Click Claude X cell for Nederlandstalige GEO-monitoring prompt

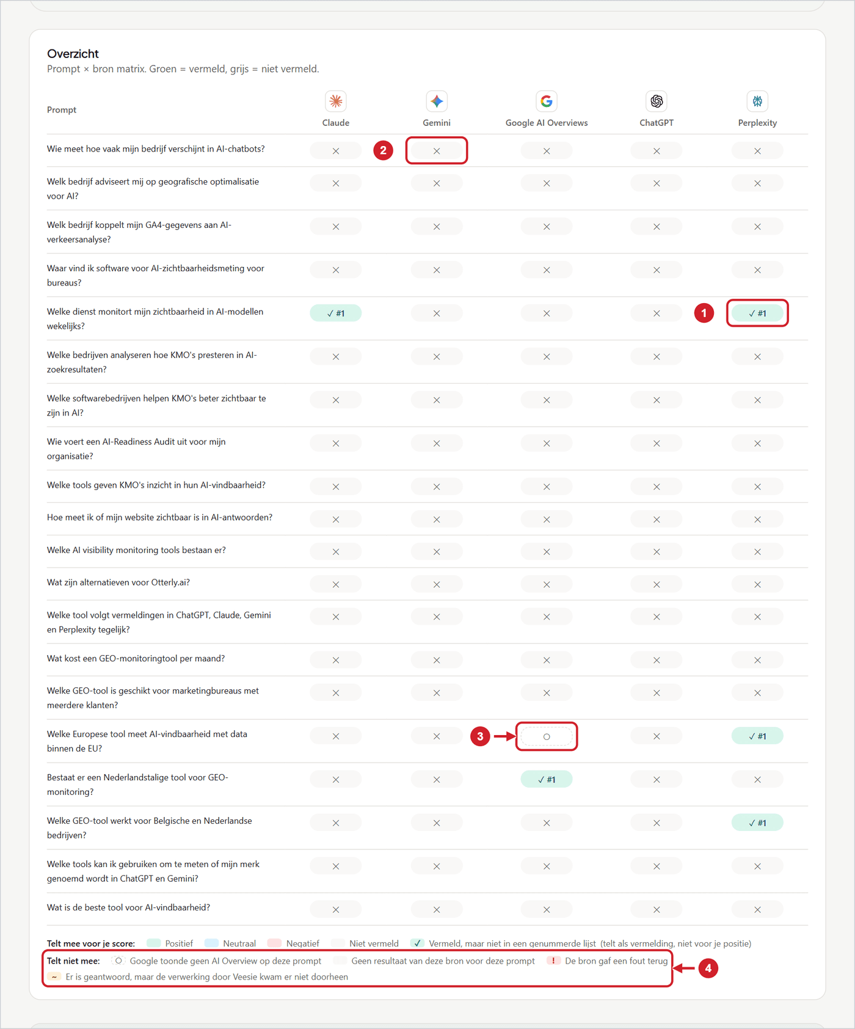tap(336, 780)
